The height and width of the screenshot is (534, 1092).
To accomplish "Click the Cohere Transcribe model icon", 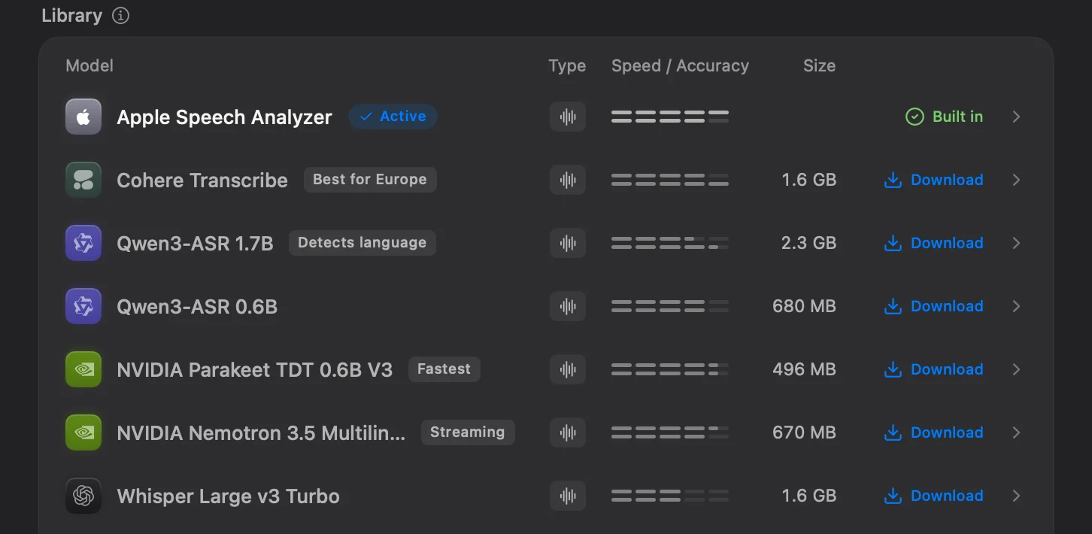I will [x=83, y=180].
